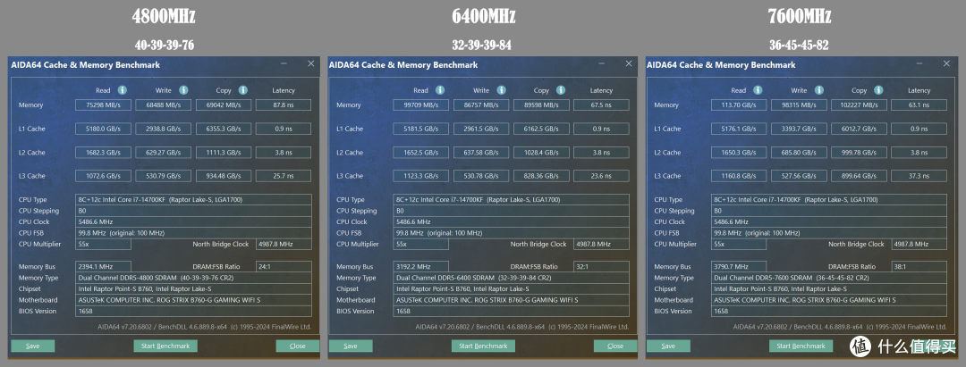The width and height of the screenshot is (966, 367).
Task: Click BIOS Version 1658 in 7600MHz window
Action: pos(828,311)
